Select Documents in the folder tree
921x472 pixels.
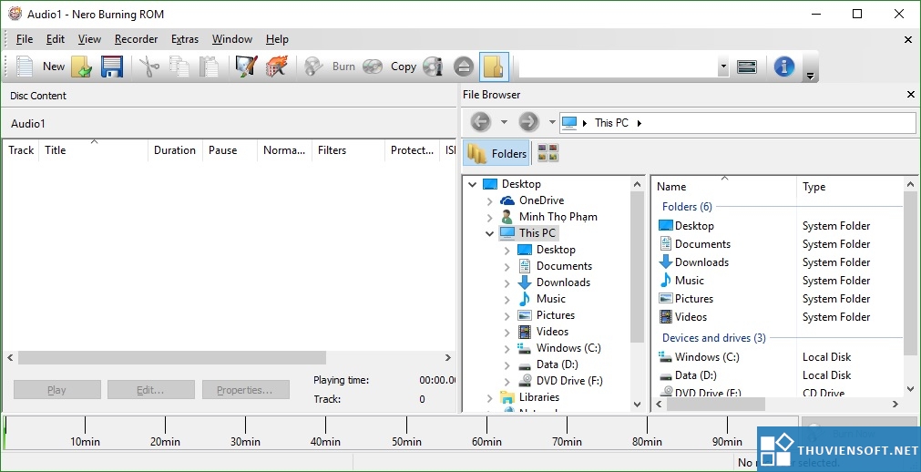click(x=564, y=266)
